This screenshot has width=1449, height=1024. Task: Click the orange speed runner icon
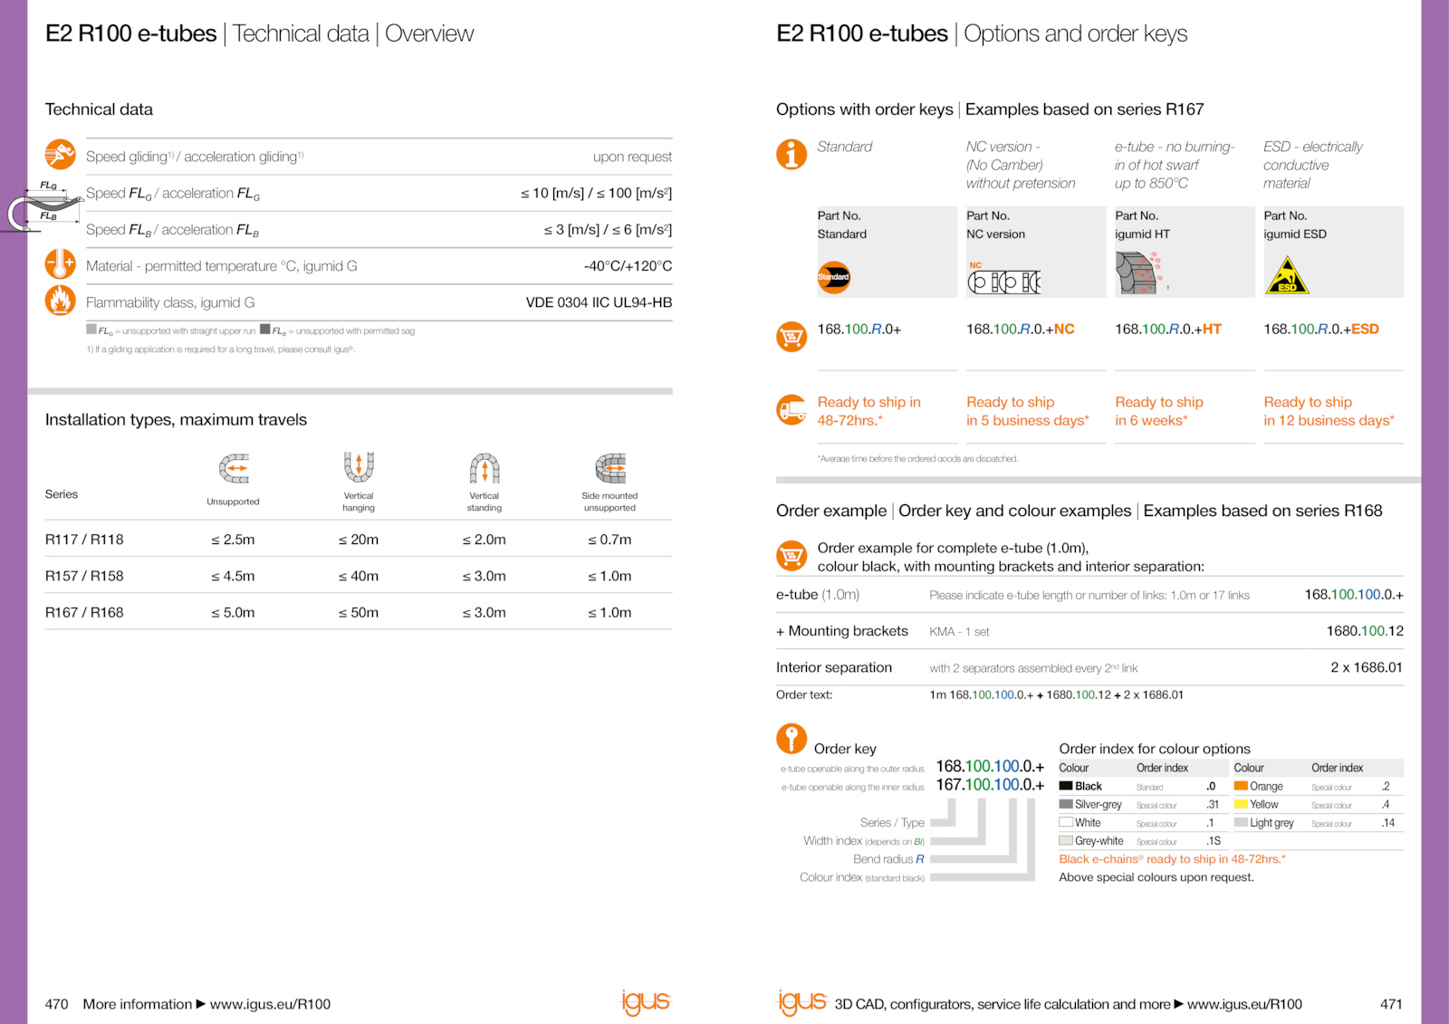[60, 155]
